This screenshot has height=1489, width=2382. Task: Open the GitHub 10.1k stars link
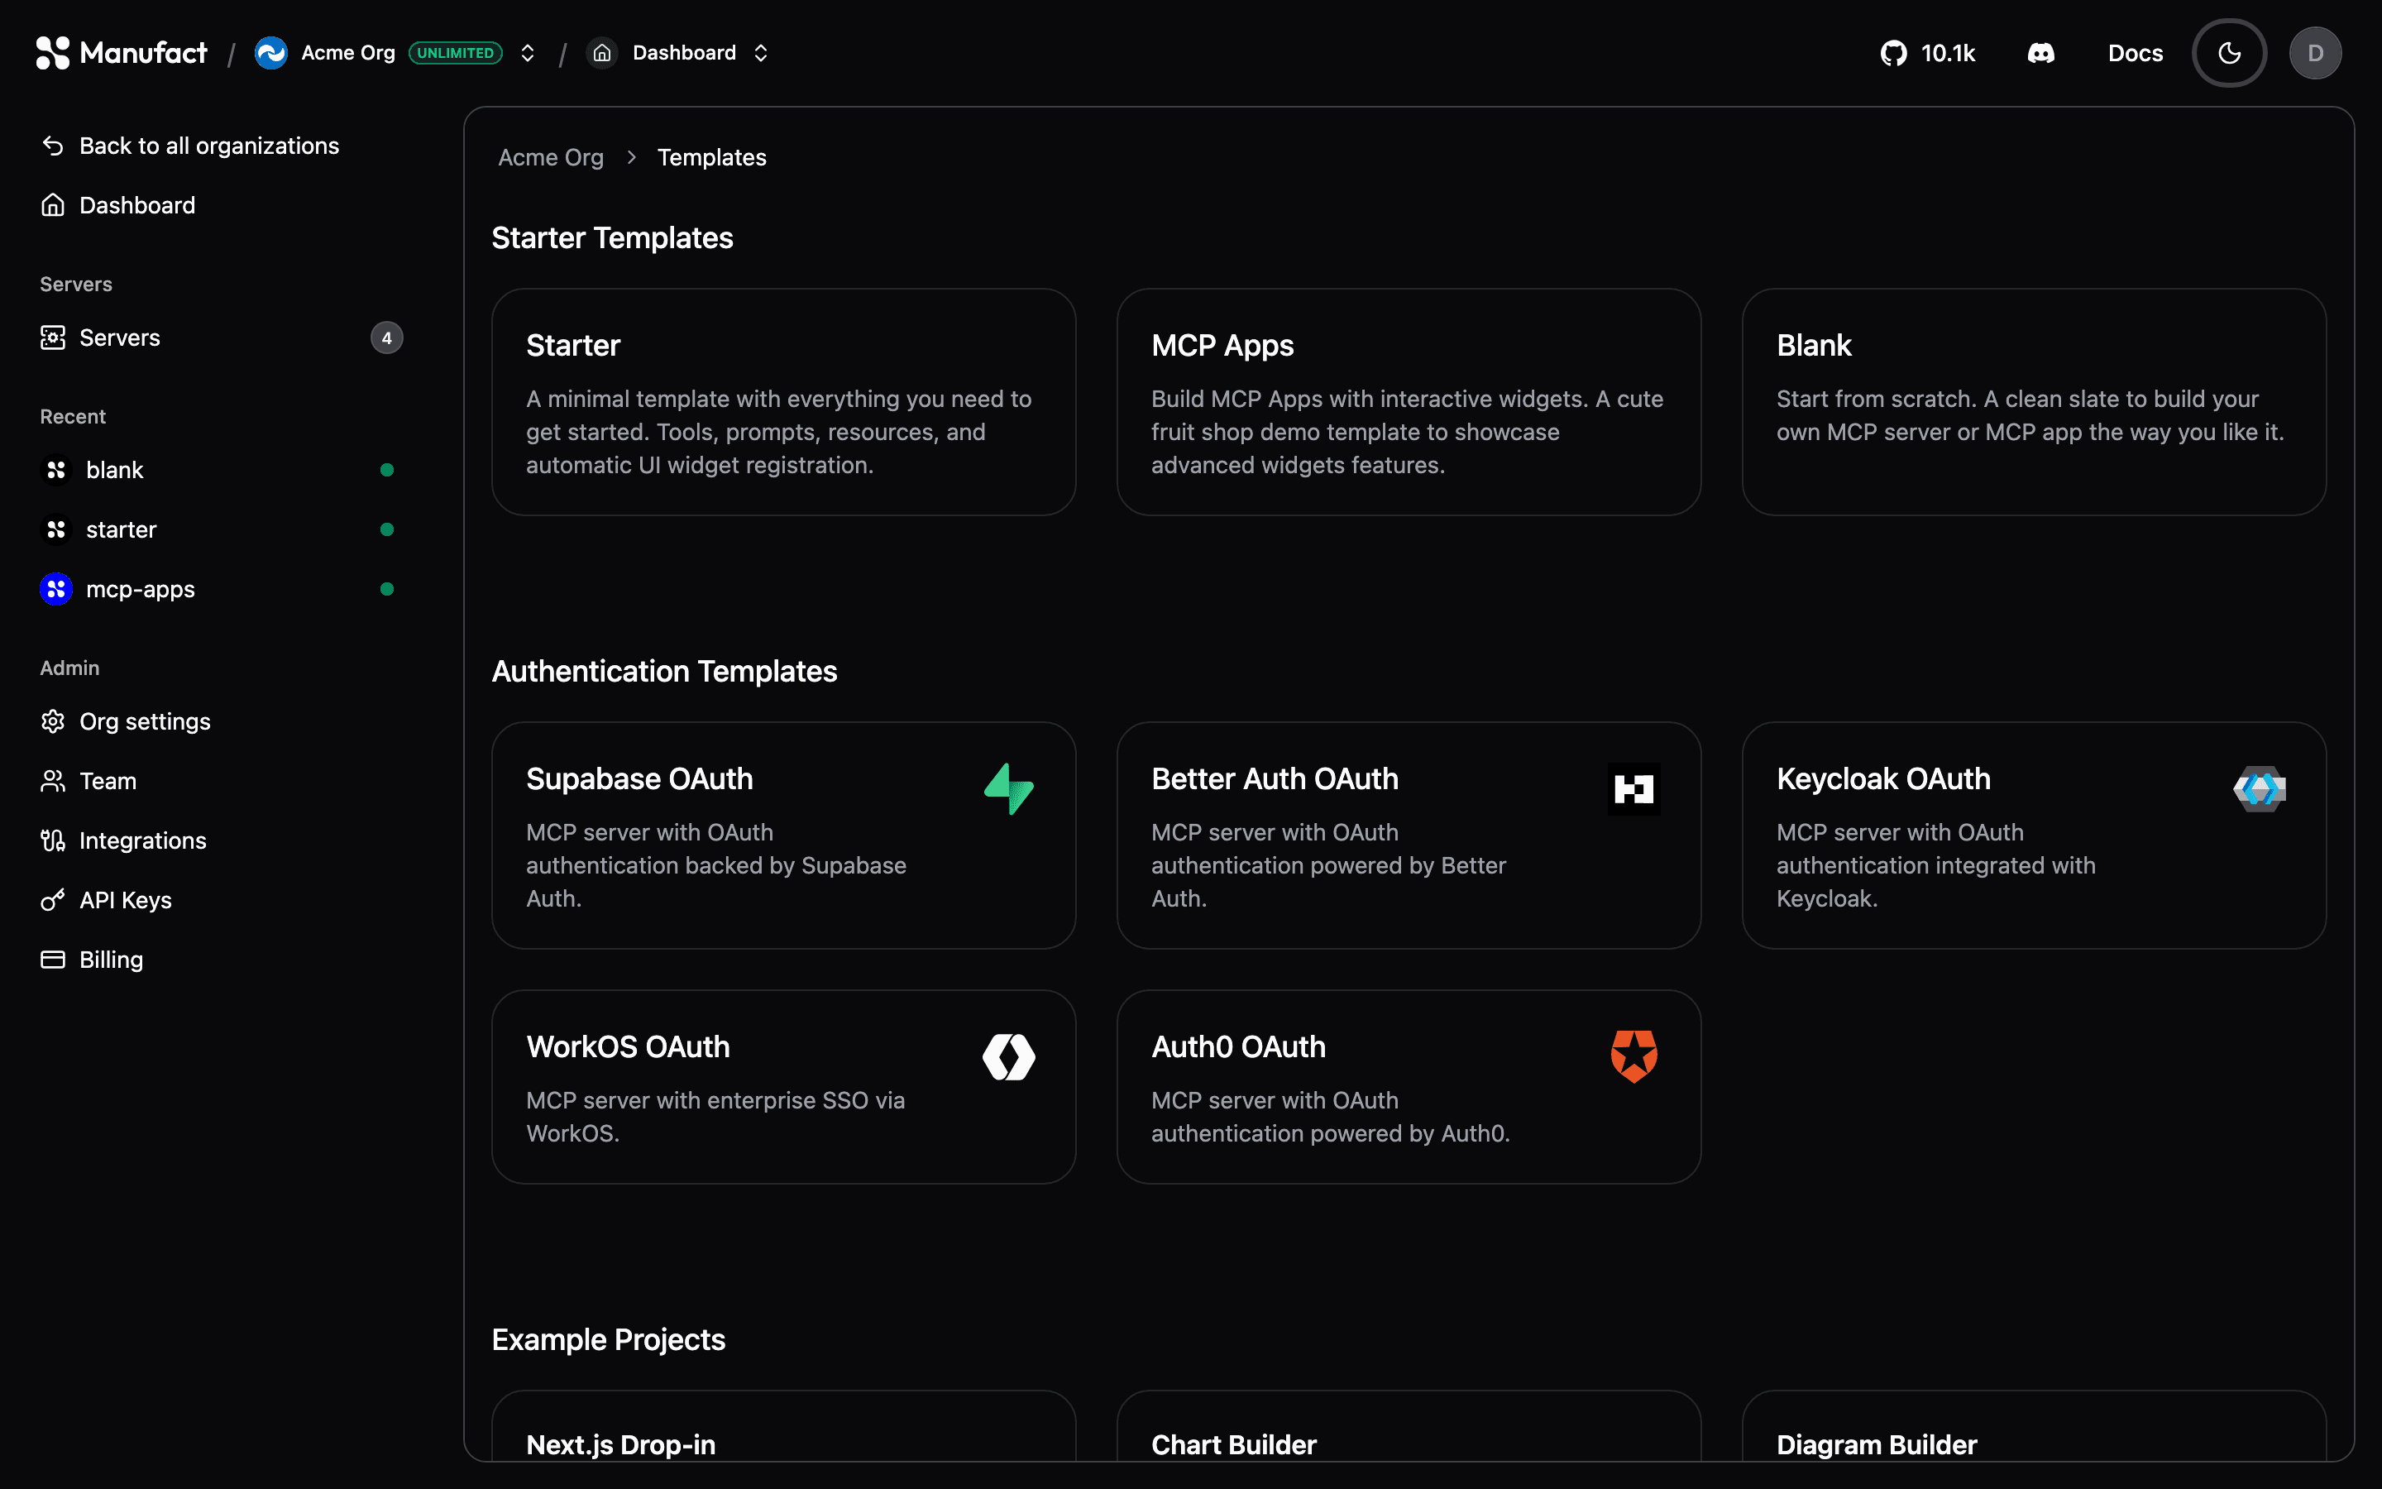(x=1927, y=53)
